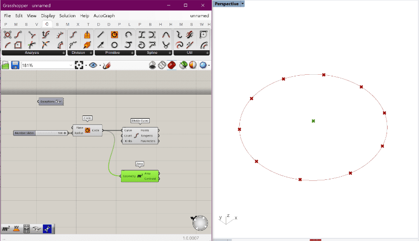
Task: Click the orange box Contour icon in Division
Action: point(87,45)
